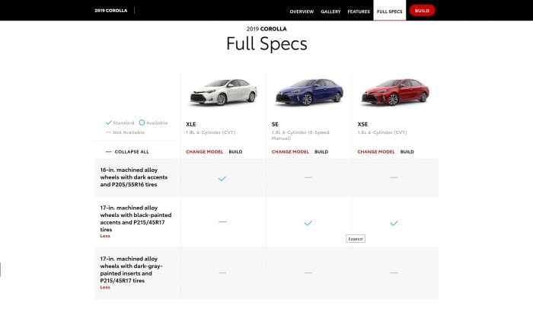Switch to the Gallery tab
533x312 pixels.
330,11
